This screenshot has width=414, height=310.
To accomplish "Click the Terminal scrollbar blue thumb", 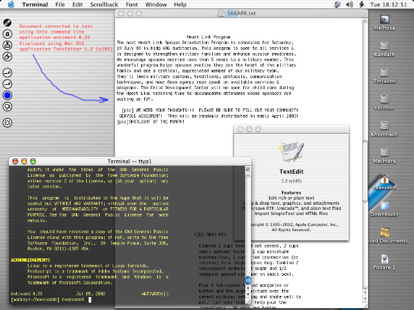I will [x=247, y=280].
